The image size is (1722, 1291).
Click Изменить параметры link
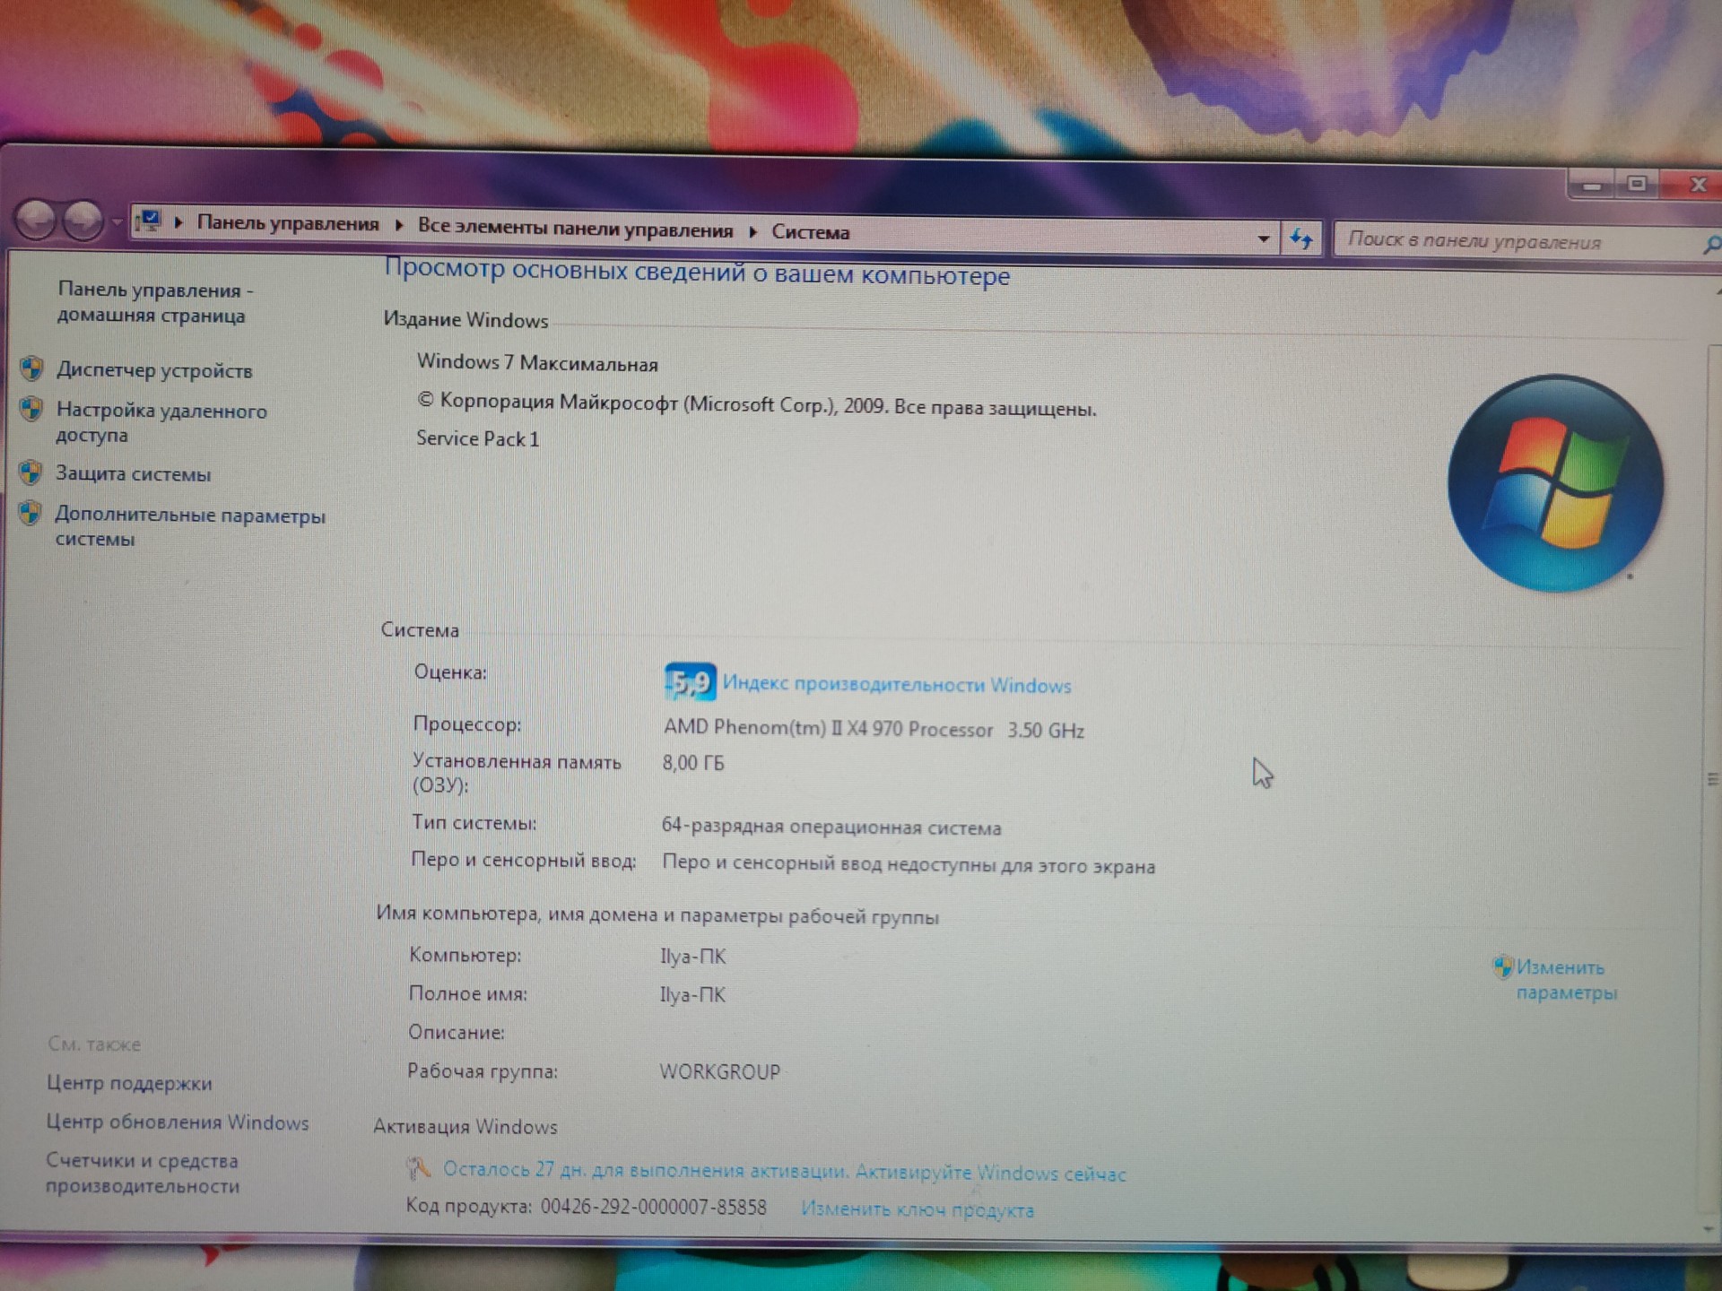click(x=1566, y=980)
